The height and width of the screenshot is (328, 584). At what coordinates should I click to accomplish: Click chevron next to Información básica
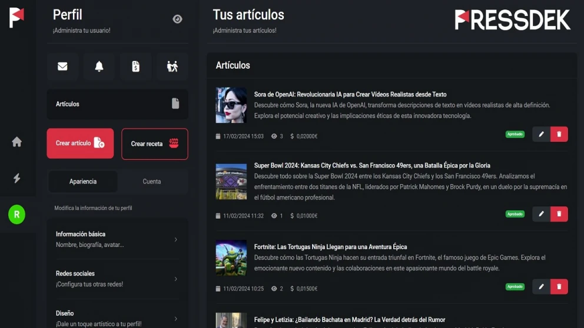click(x=176, y=239)
